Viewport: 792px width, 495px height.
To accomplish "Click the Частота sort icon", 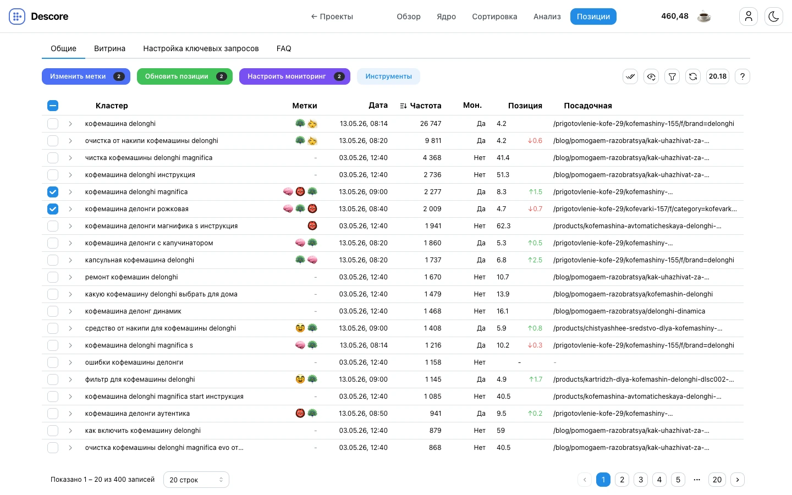I will tap(404, 106).
